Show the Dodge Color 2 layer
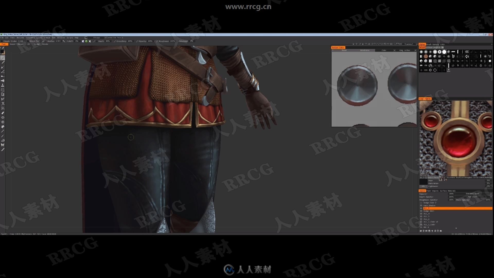 [421, 203]
